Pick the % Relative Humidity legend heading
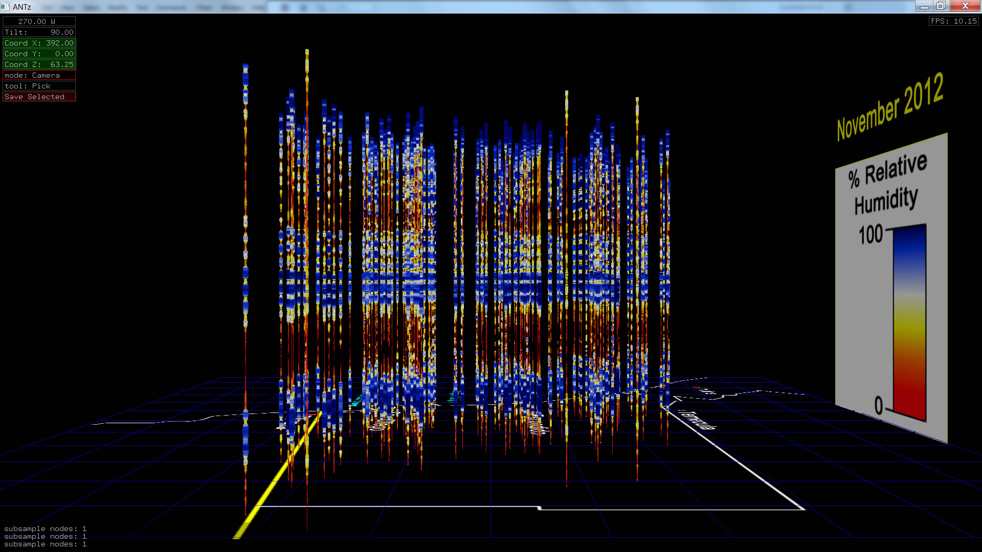982x552 pixels. click(x=887, y=185)
